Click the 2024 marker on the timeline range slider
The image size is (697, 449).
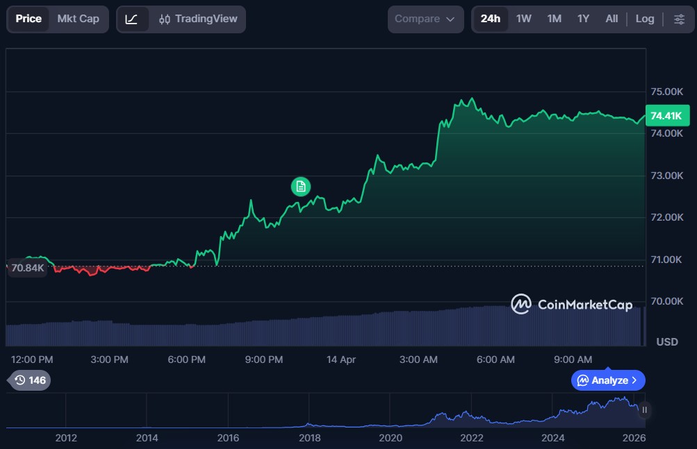(552, 438)
